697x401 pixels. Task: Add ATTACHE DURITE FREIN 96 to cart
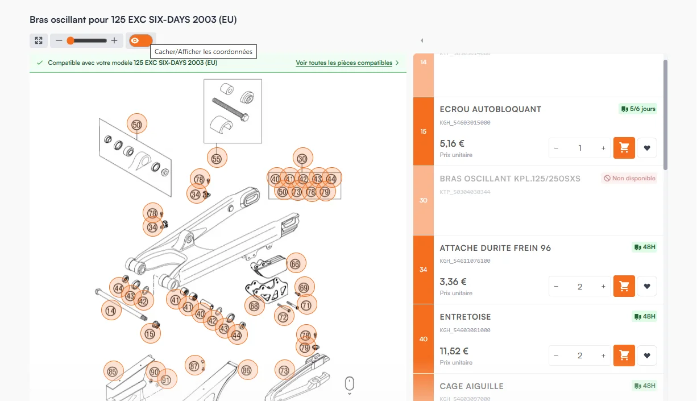tap(624, 286)
